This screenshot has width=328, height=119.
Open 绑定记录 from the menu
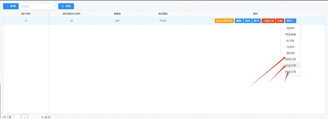[x=290, y=72]
